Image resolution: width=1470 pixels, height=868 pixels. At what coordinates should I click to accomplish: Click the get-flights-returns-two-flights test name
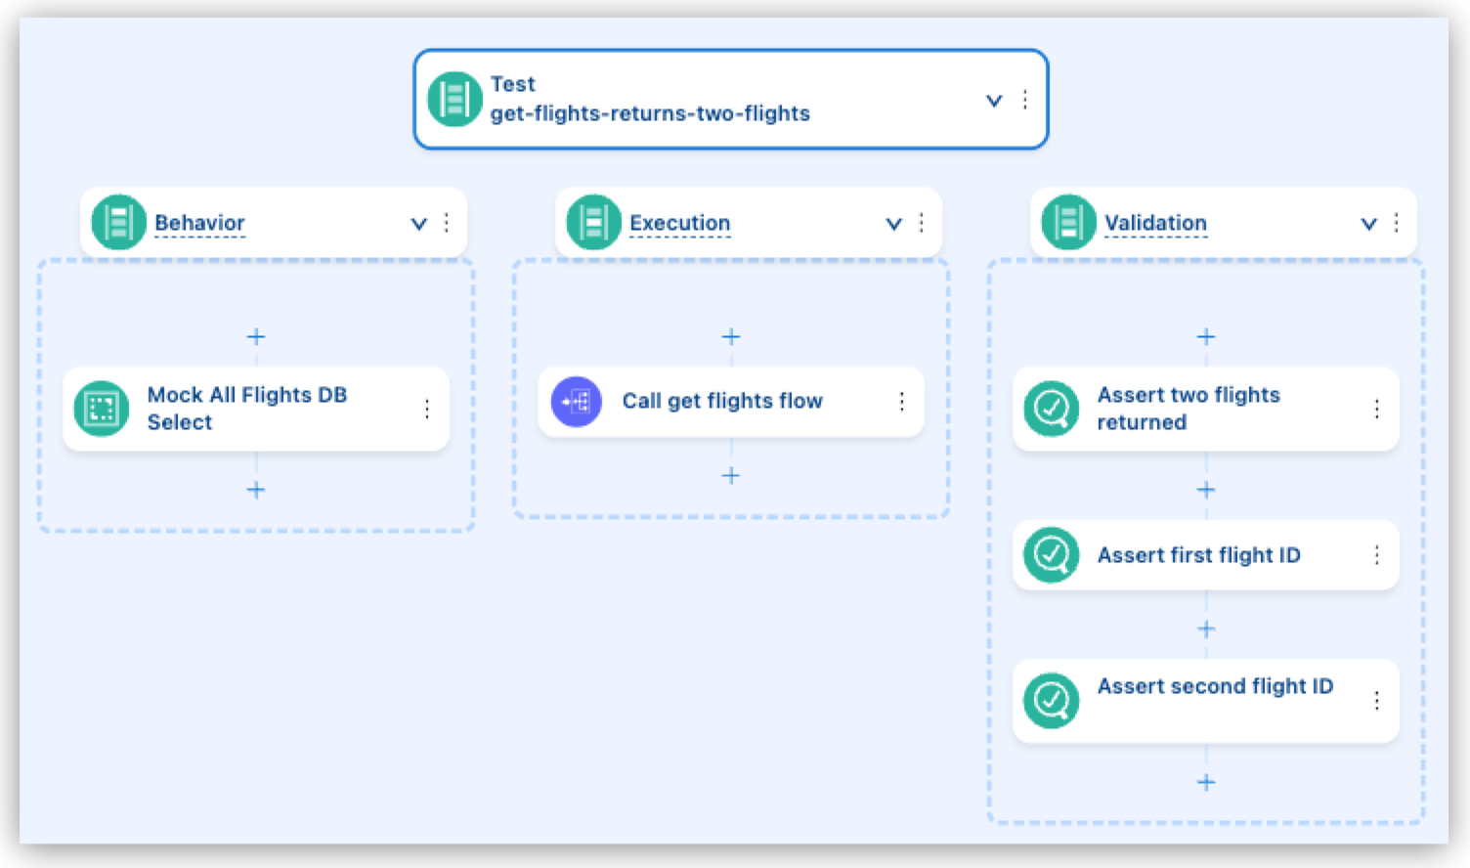(650, 113)
